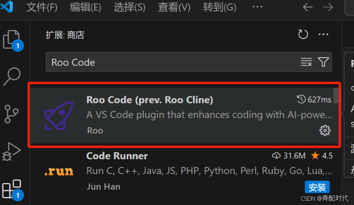Image resolution: width=354 pixels, height=205 pixels.
Task: Open the 查看(V) menu
Action: click(x=174, y=7)
